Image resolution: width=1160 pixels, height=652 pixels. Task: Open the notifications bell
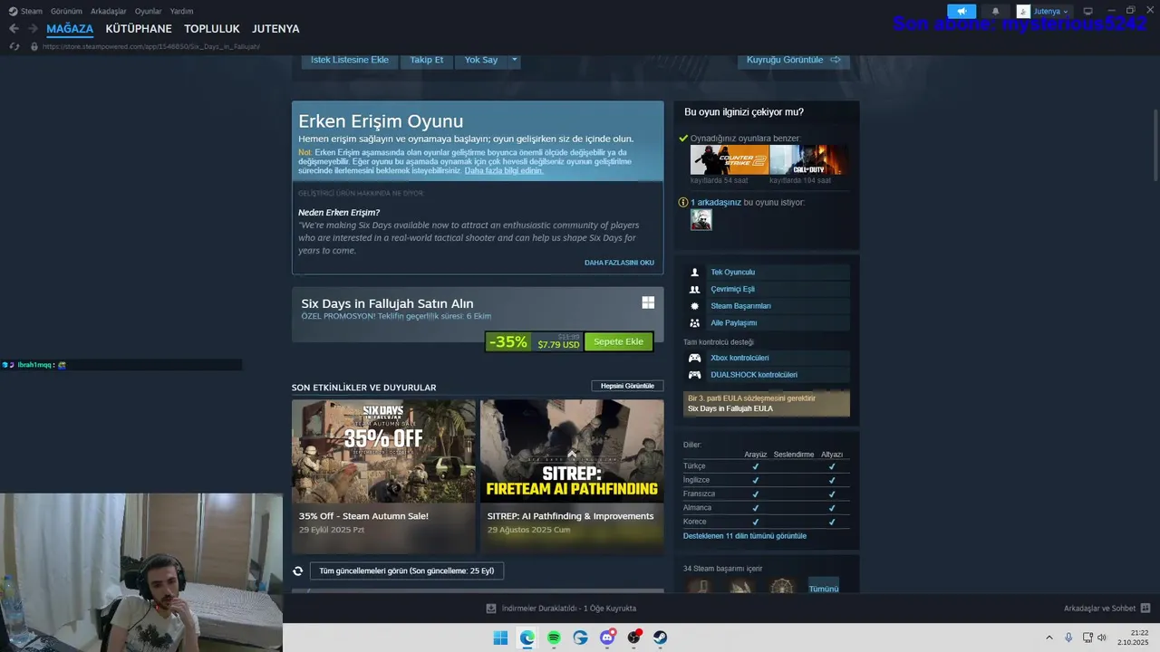coord(995,11)
